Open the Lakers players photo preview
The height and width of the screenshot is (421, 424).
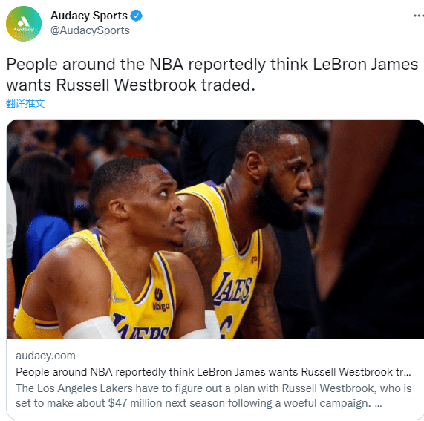(215, 229)
